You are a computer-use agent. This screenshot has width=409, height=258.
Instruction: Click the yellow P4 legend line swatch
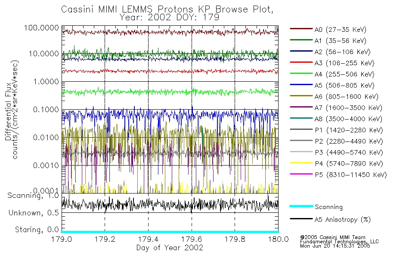(301, 163)
